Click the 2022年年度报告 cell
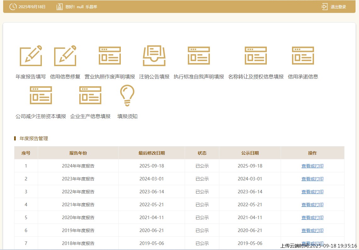Screen dimensions: 359x250 78,192
